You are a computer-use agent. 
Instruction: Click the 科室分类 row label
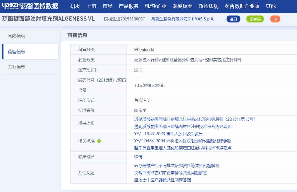point(86,49)
